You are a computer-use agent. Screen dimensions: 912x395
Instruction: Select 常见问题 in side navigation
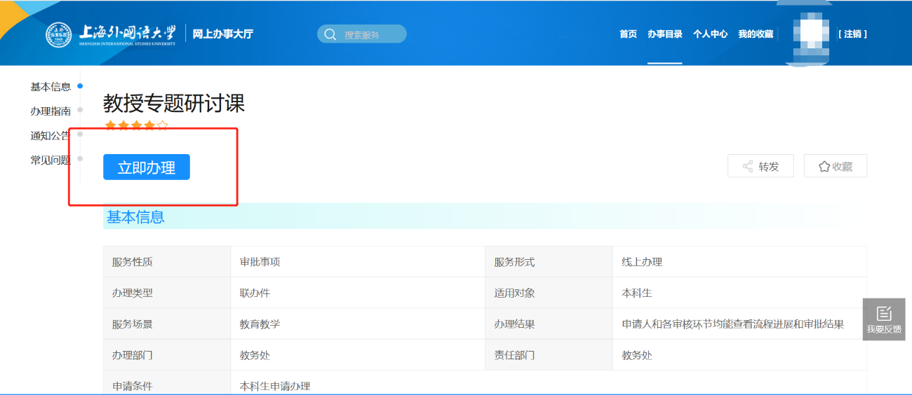click(51, 160)
